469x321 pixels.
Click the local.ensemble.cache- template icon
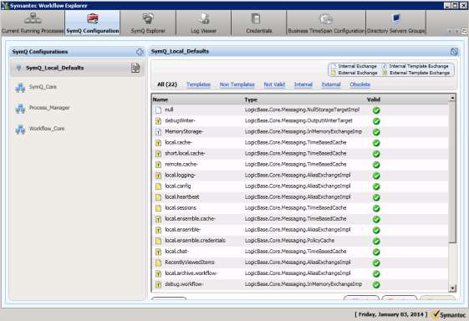tap(158, 219)
